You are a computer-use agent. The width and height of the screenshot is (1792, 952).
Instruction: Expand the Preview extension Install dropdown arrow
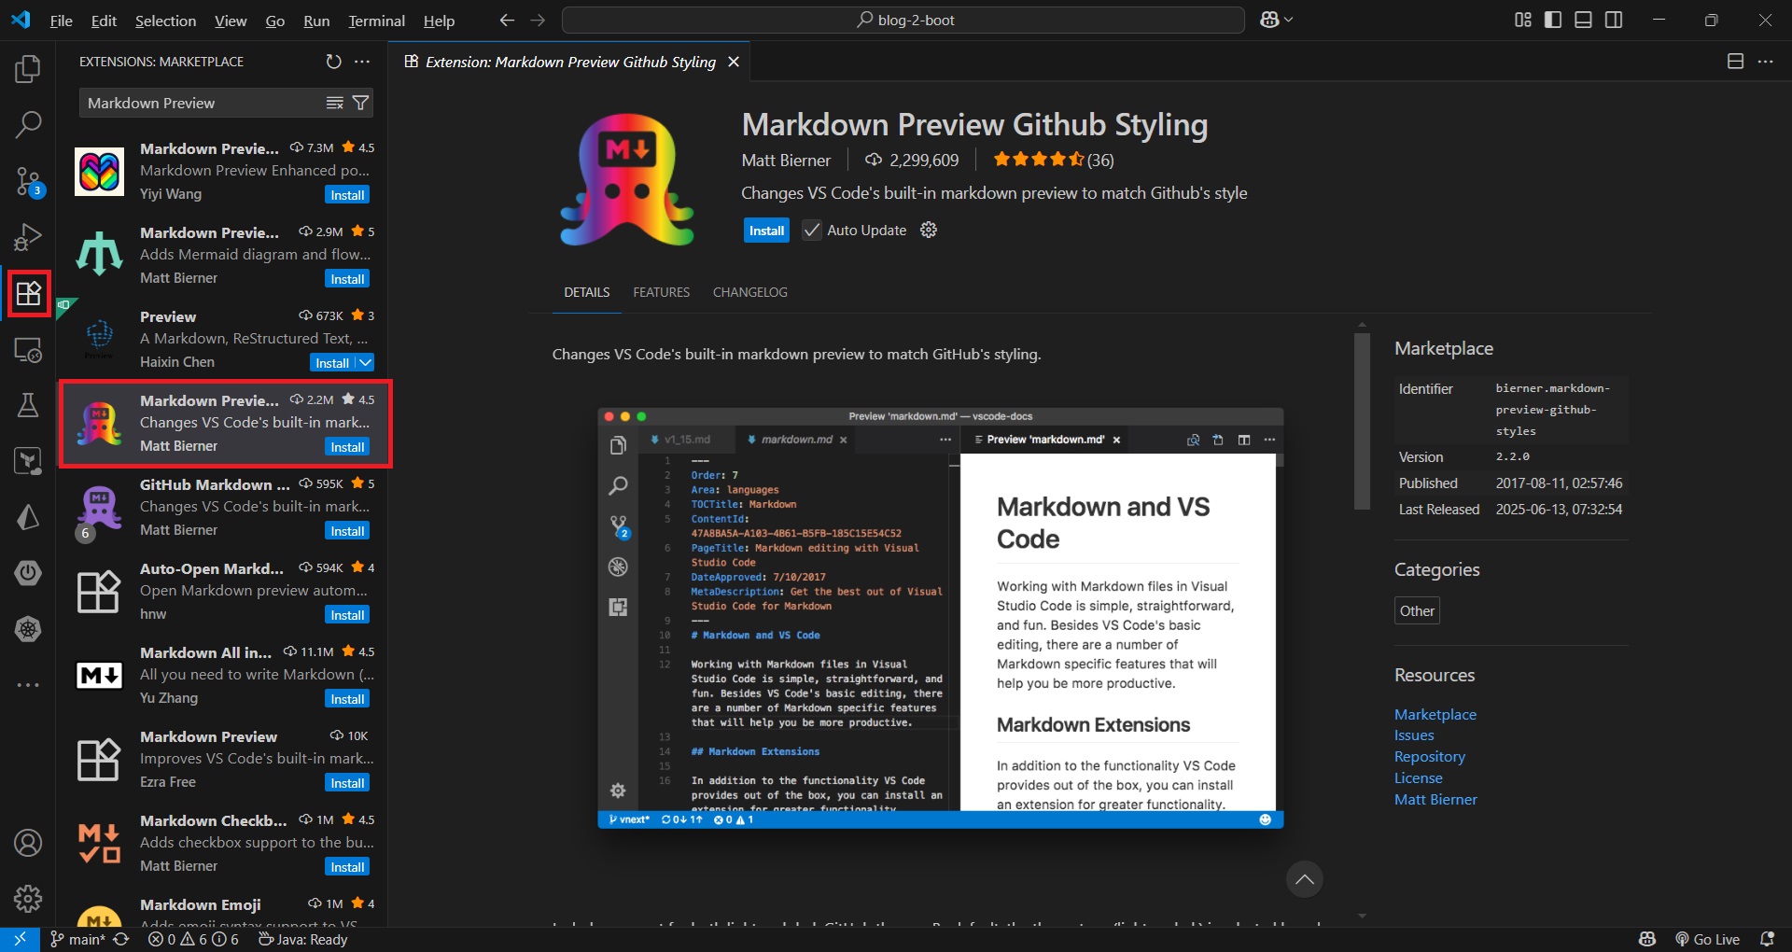(365, 362)
